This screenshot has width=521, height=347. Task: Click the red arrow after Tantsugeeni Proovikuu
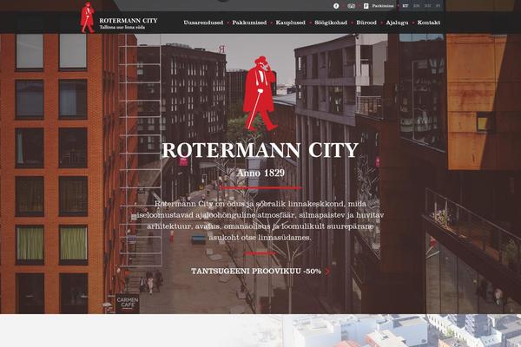pyautogui.click(x=328, y=272)
